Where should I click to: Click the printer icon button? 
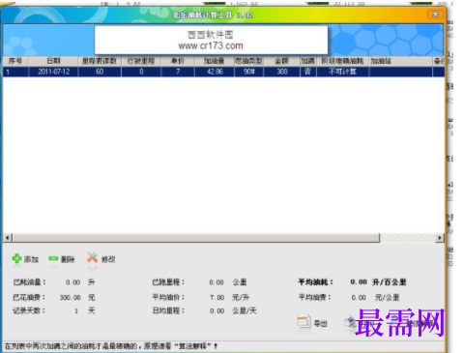coord(350,322)
